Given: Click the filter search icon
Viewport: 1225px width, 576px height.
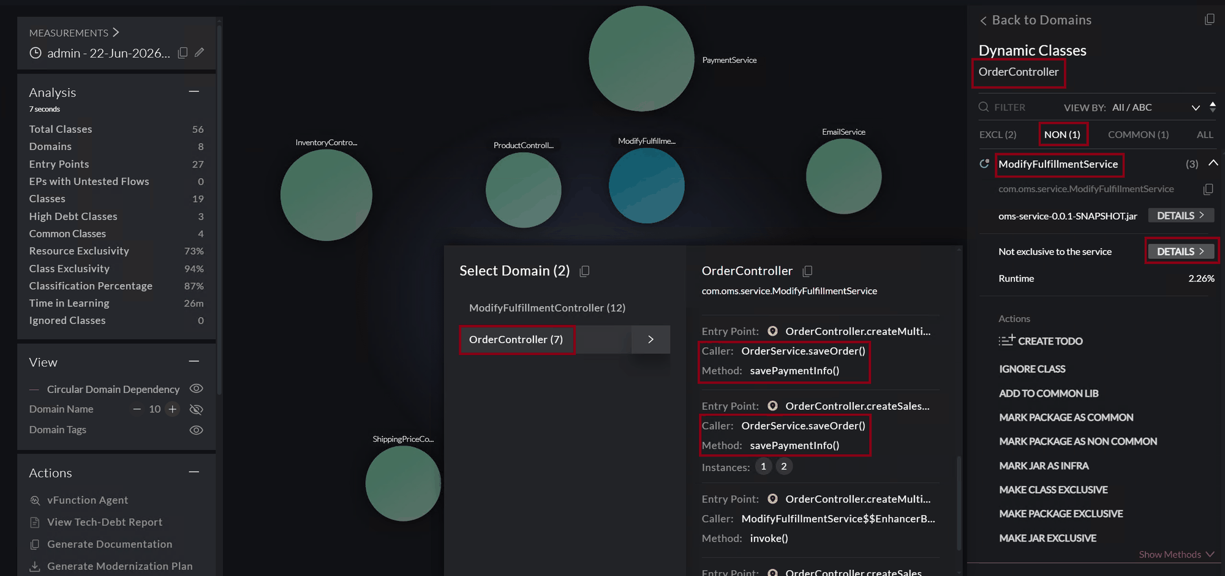Looking at the screenshot, I should (984, 107).
